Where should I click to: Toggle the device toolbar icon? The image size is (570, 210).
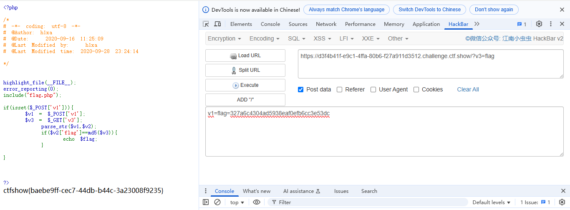(x=217, y=24)
